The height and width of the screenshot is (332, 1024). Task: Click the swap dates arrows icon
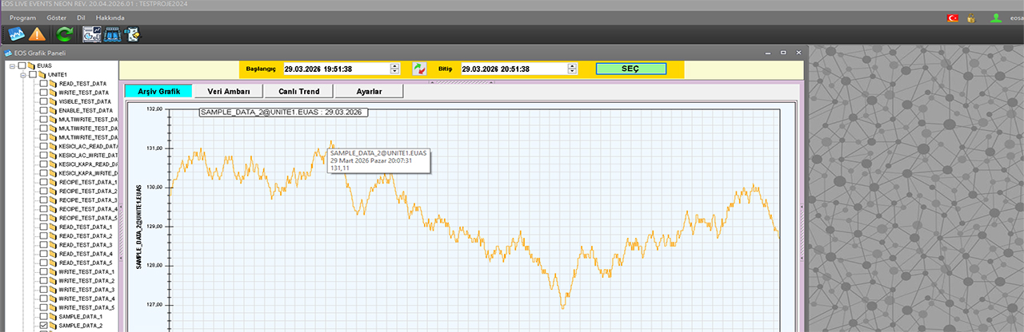tap(419, 69)
